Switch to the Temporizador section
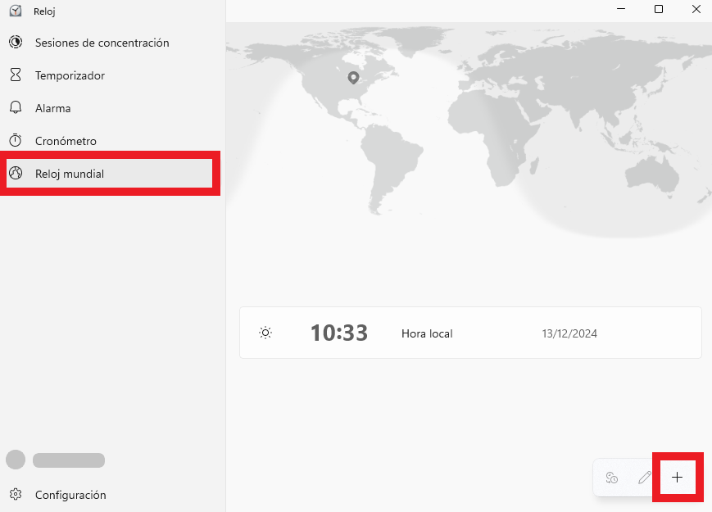This screenshot has width=712, height=512. click(70, 75)
